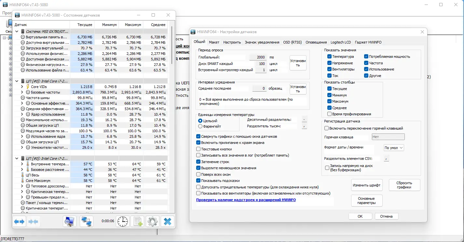Select the Фаренгейт radio button
This screenshot has height=242, width=464.
(x=200, y=126)
